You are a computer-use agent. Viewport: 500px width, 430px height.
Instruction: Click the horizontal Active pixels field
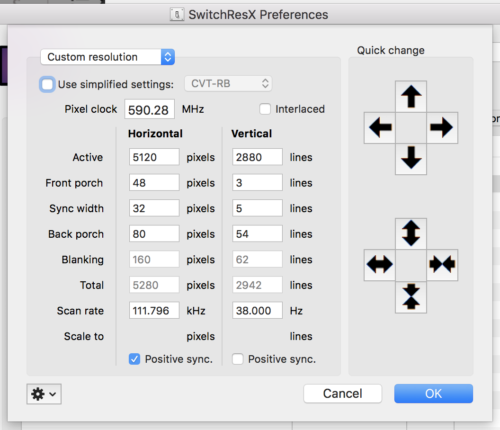(154, 157)
